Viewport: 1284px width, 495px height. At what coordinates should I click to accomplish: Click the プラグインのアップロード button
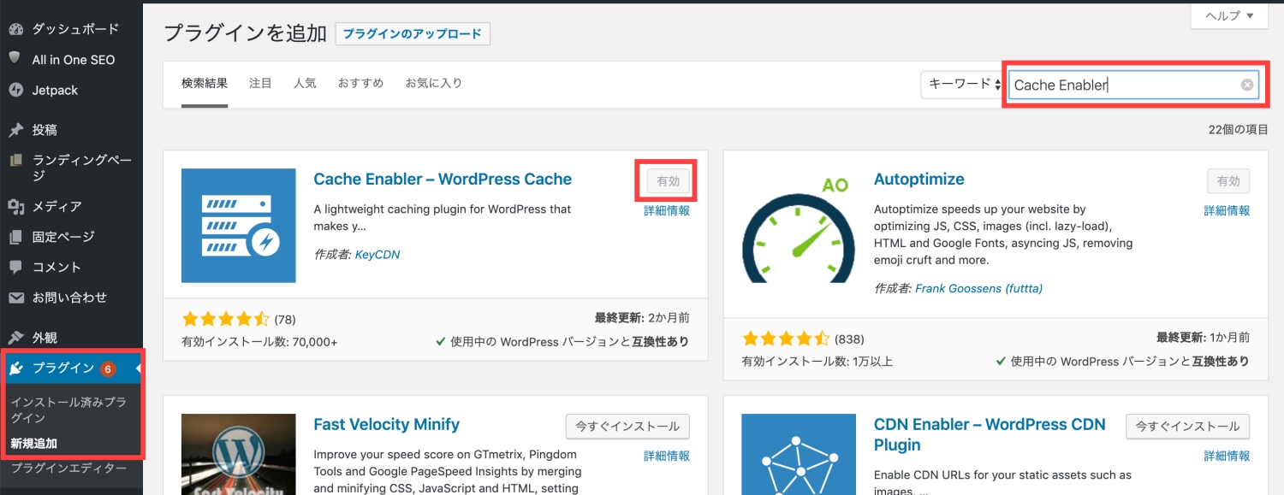[x=413, y=34]
